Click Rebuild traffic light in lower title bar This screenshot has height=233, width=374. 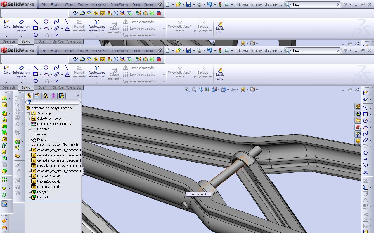[220, 50]
